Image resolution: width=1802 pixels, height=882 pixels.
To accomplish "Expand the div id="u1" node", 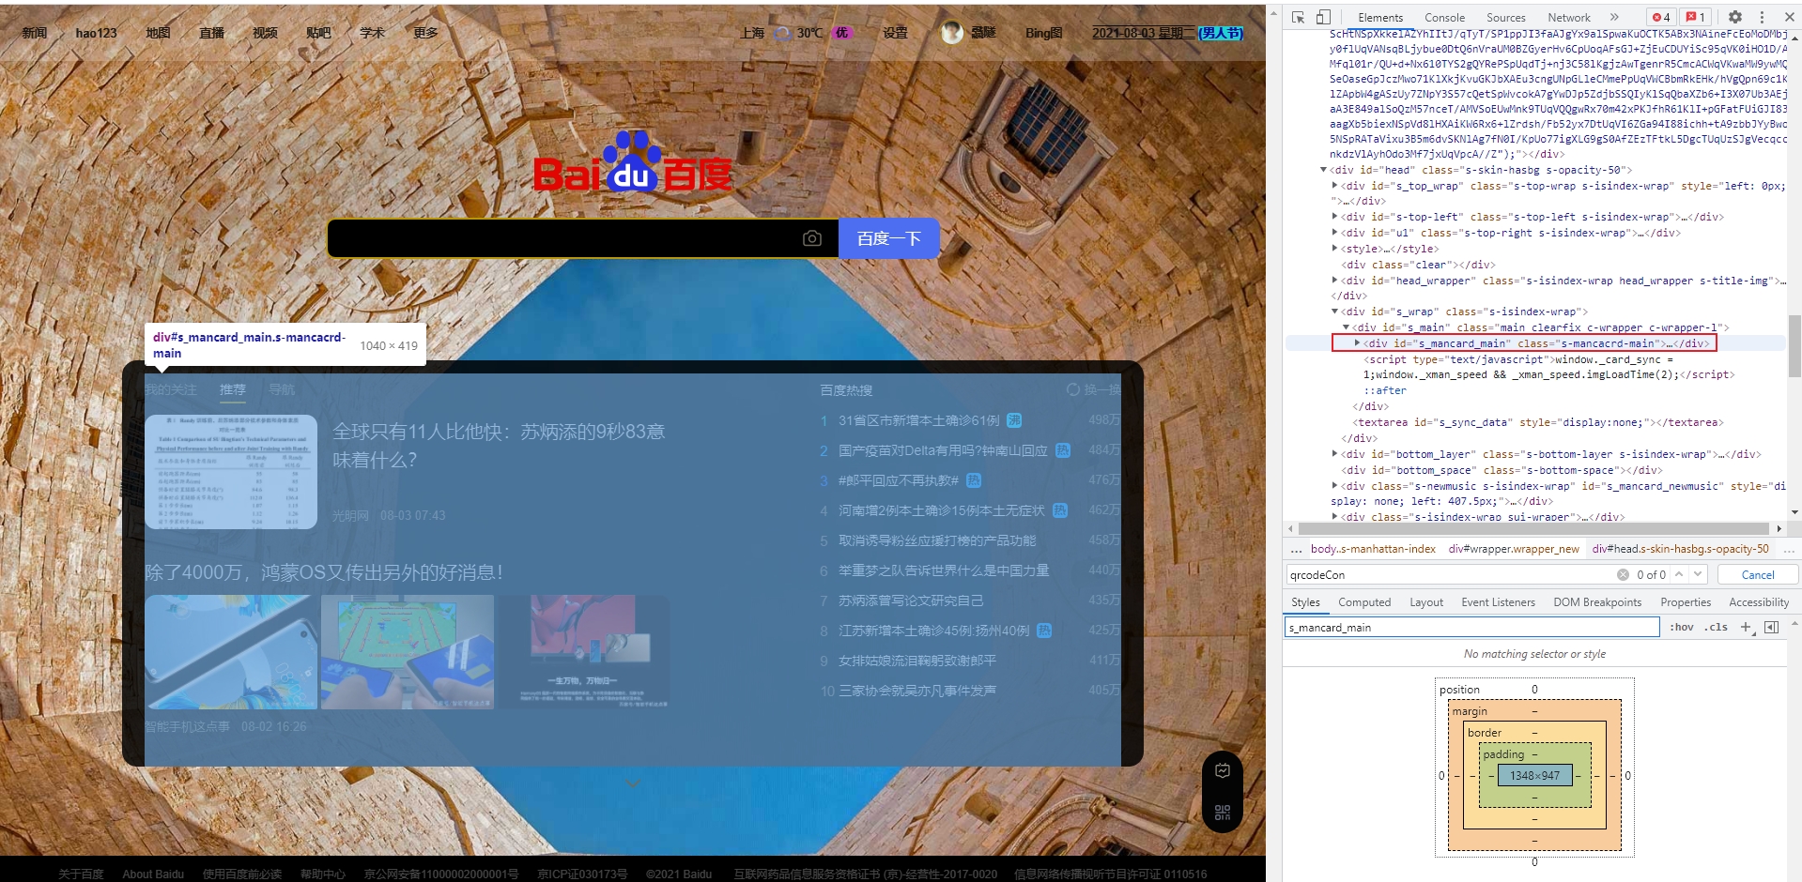I will [x=1334, y=233].
